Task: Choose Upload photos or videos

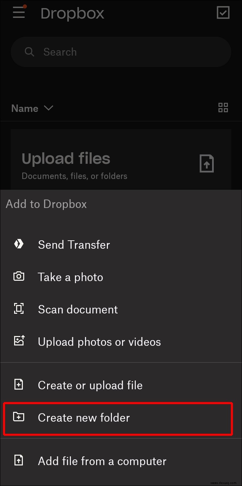Action: click(x=121, y=342)
